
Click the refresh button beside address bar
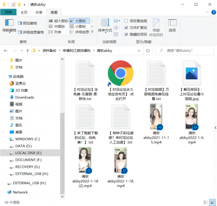pyautogui.click(x=148, y=50)
